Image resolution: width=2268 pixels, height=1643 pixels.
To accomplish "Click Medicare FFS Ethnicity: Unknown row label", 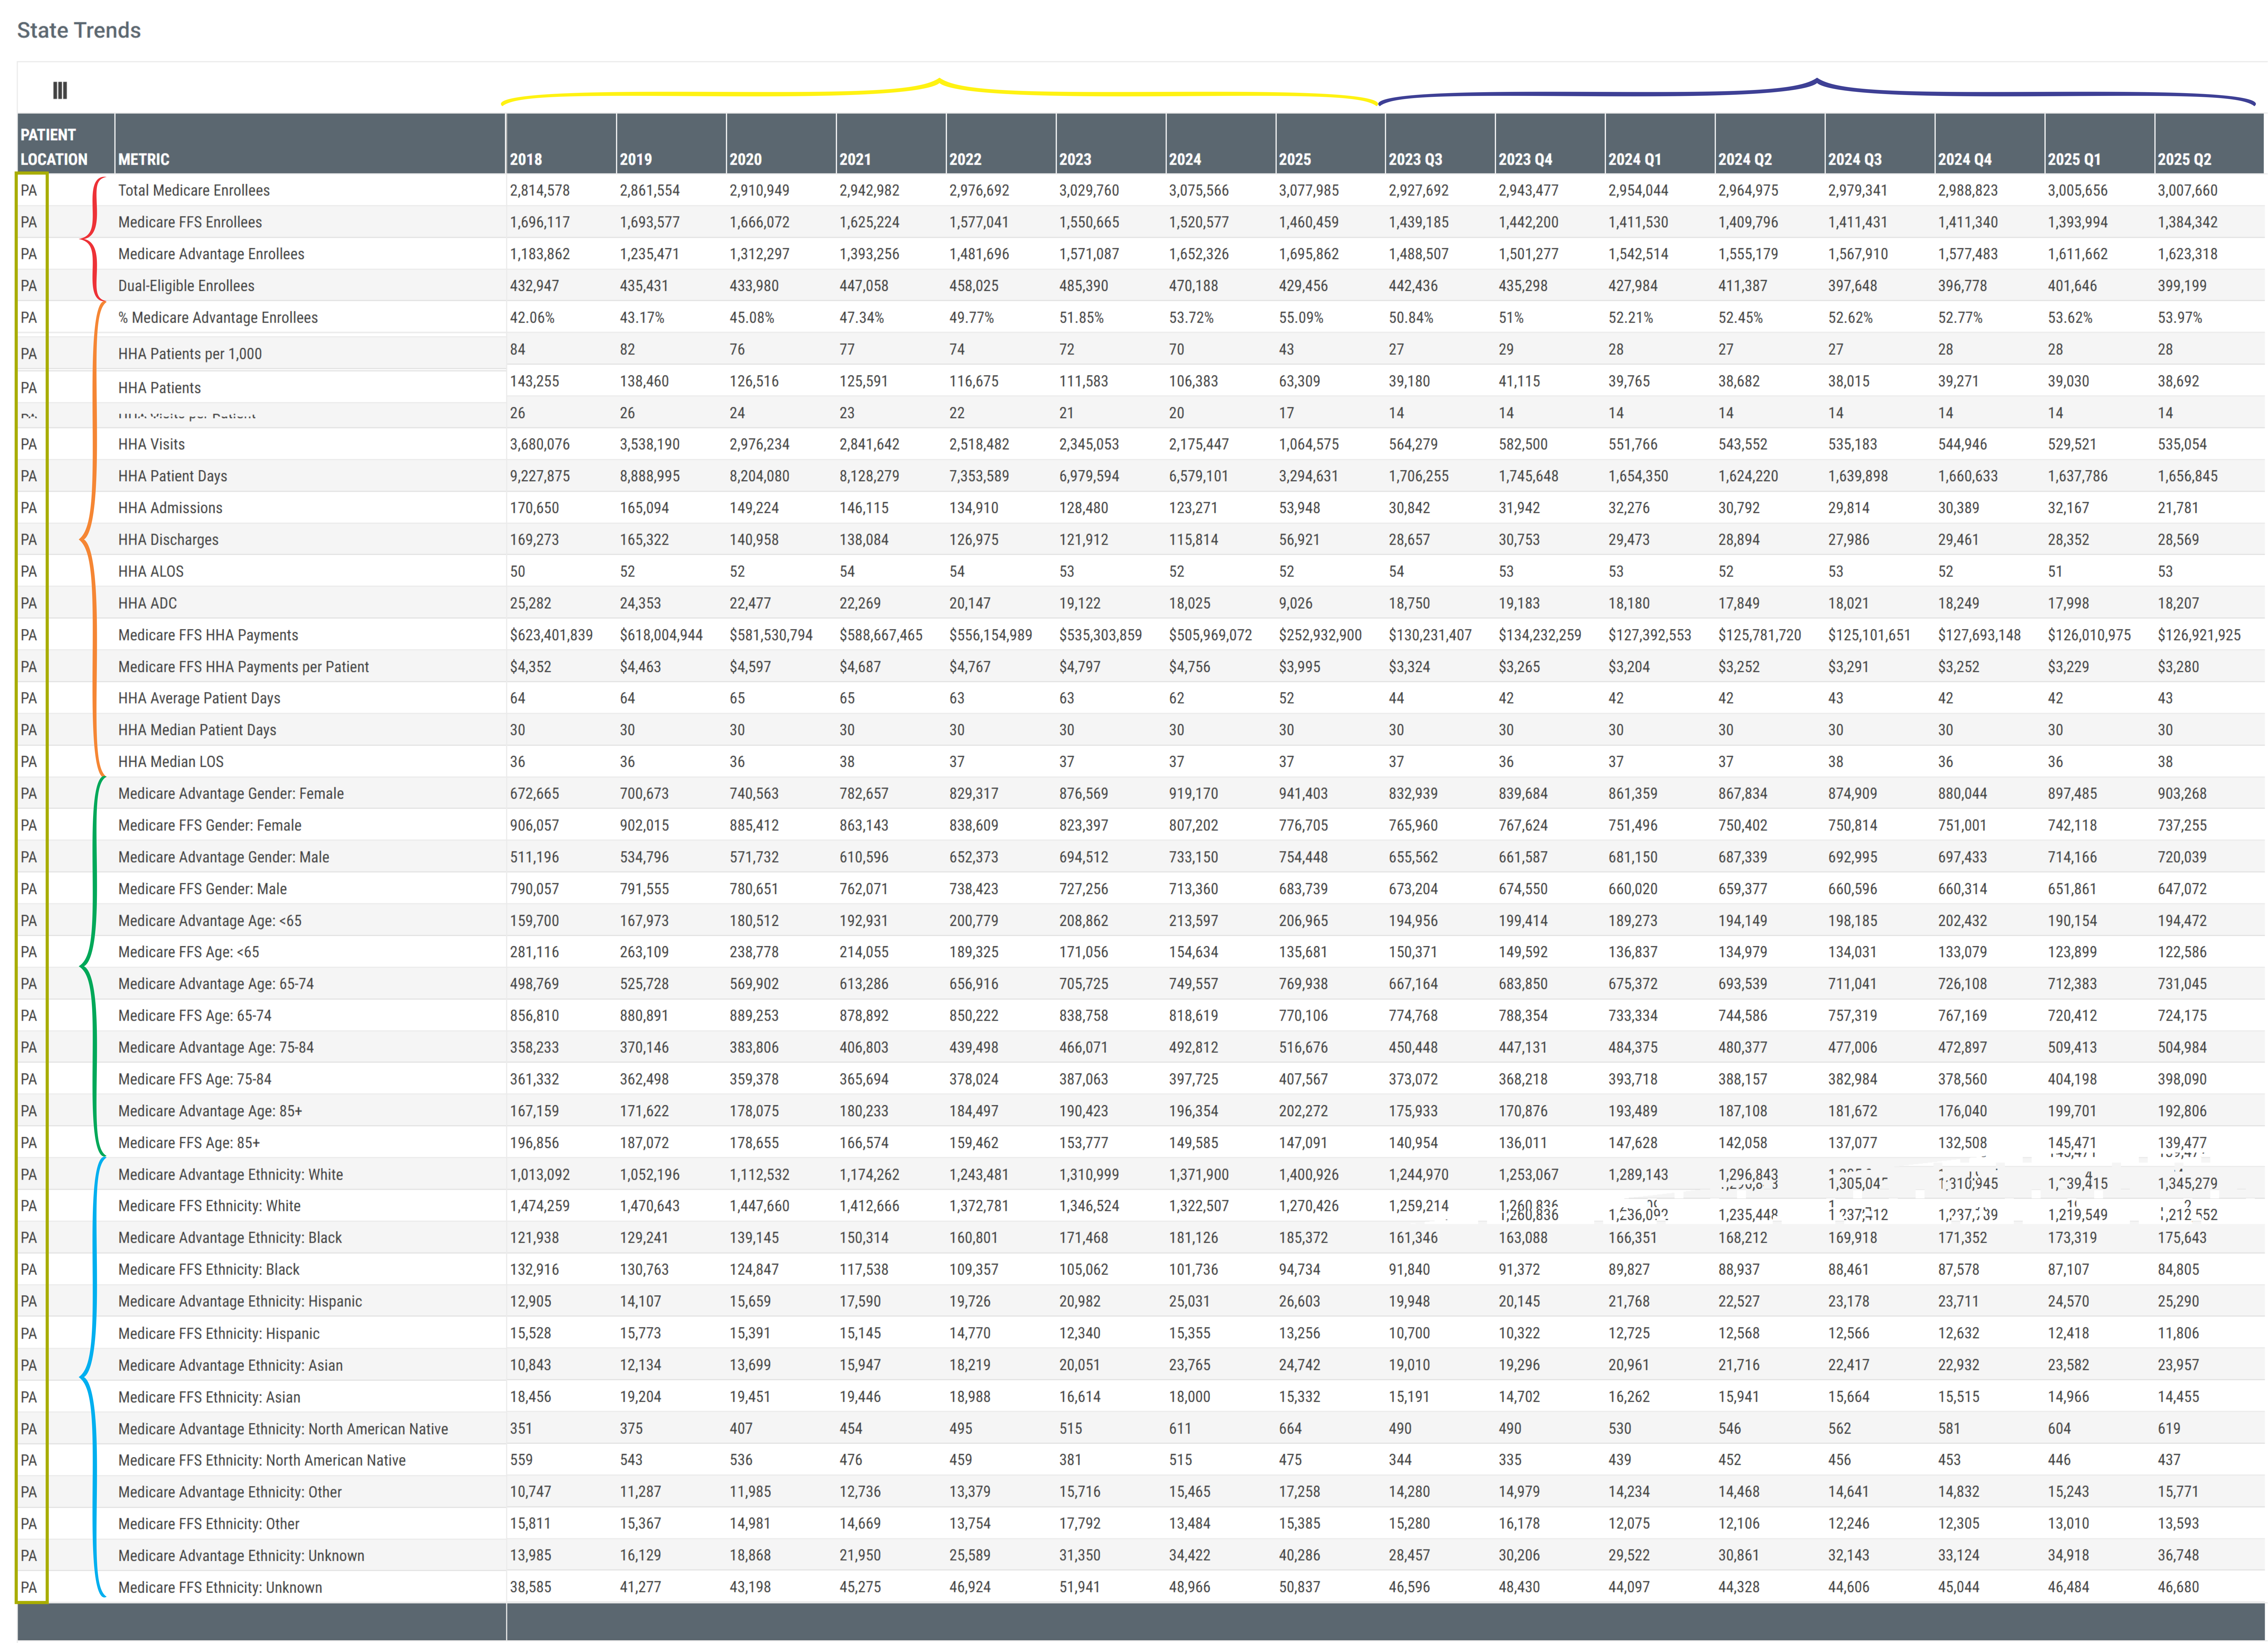I will [220, 1587].
